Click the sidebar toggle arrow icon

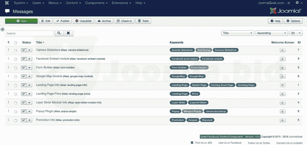click(x=3, y=30)
